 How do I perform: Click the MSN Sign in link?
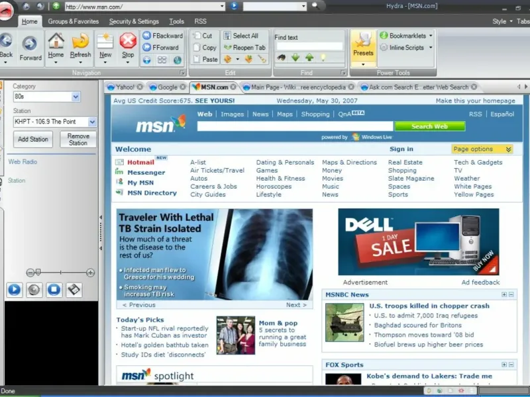coord(401,150)
